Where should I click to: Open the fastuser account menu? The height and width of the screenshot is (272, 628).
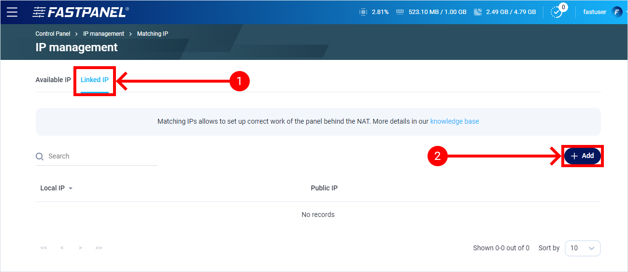pos(595,12)
